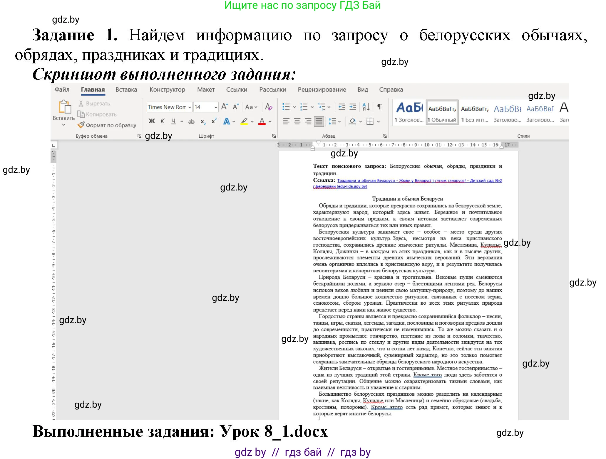This screenshot has width=606, height=459.
Task: Switch to the Вставка ribbon tab
Action: (x=126, y=90)
